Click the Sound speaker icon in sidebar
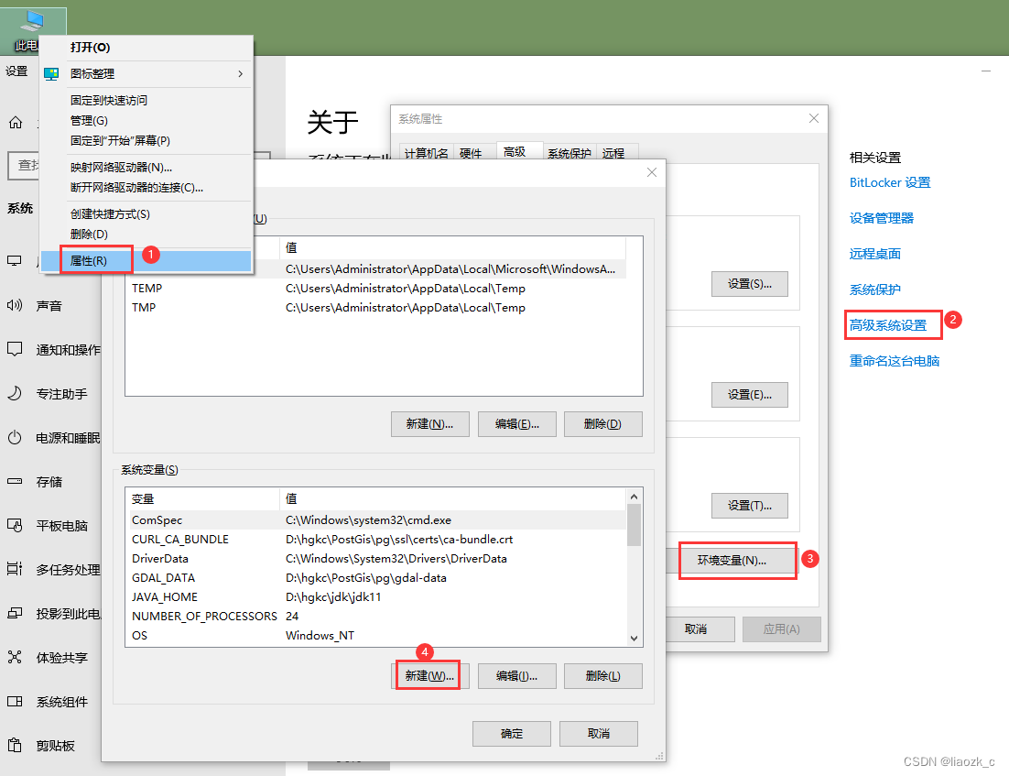Image resolution: width=1009 pixels, height=776 pixels. pyautogui.click(x=14, y=305)
